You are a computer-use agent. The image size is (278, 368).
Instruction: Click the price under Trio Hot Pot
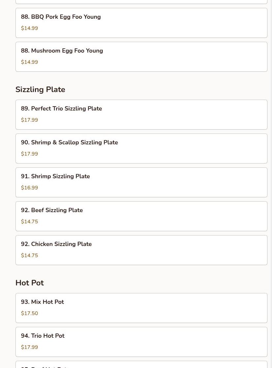tap(29, 347)
